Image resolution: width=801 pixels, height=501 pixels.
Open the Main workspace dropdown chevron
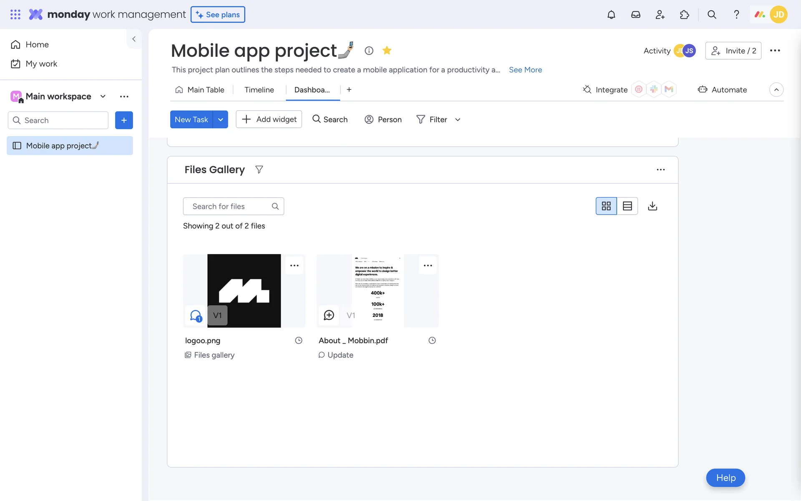(103, 96)
